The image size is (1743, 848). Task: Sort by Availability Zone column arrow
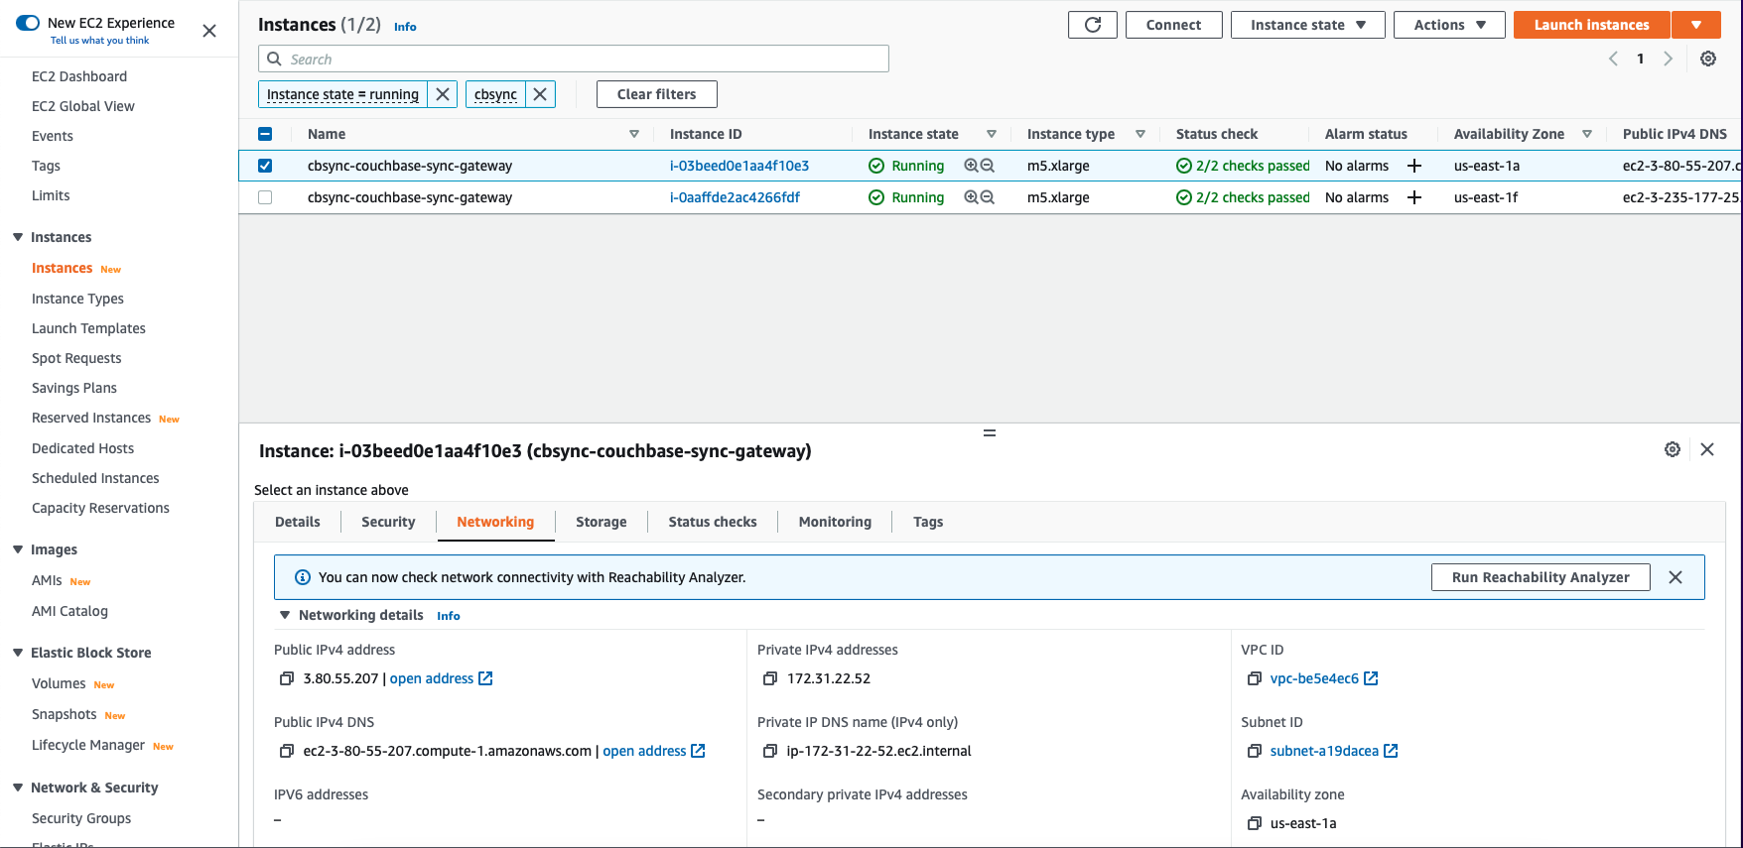click(1587, 134)
